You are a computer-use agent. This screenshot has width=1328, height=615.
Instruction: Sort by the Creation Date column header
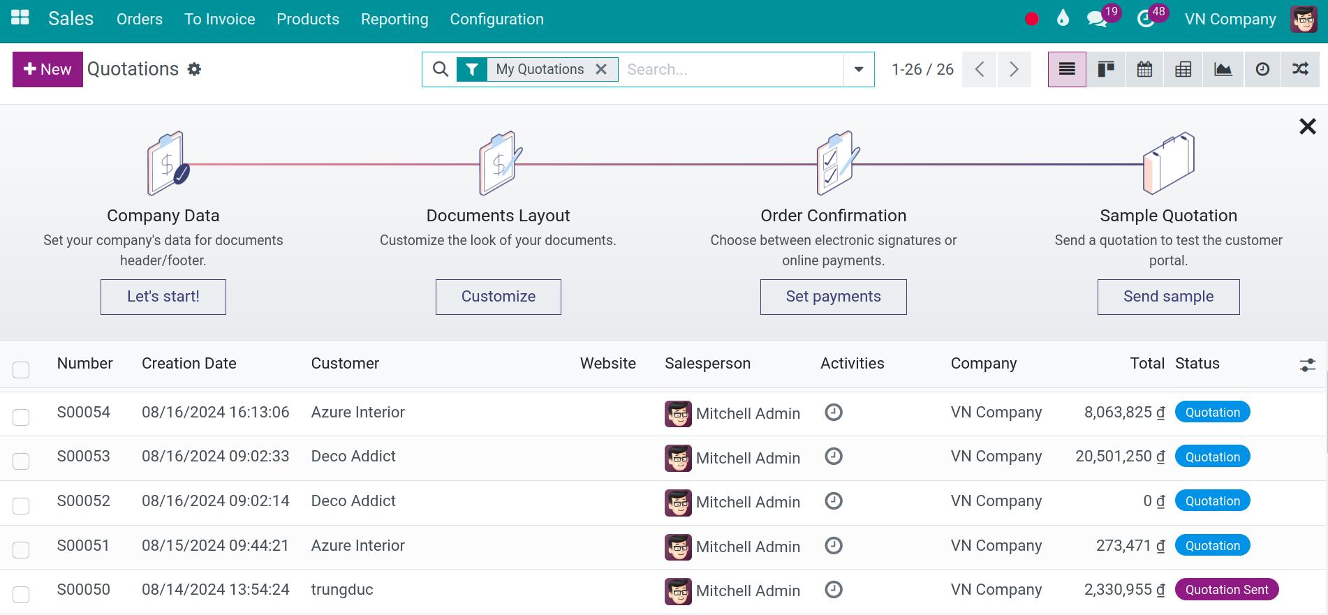[x=189, y=363]
